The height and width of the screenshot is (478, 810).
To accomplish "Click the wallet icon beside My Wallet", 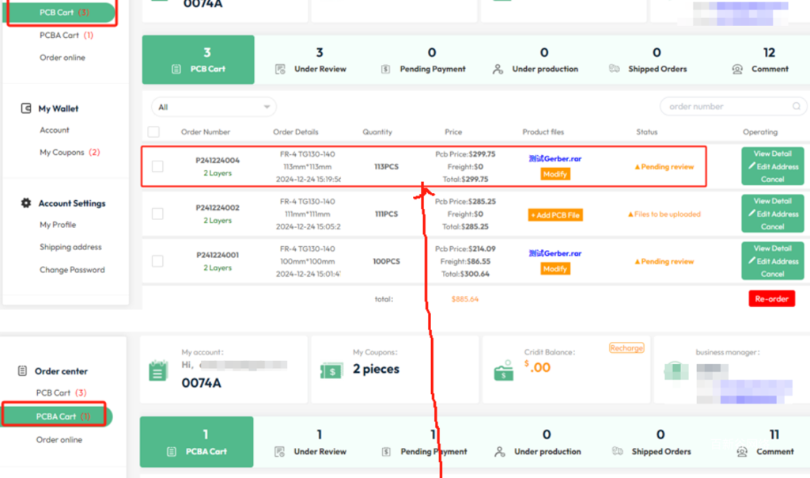I will click(26, 108).
